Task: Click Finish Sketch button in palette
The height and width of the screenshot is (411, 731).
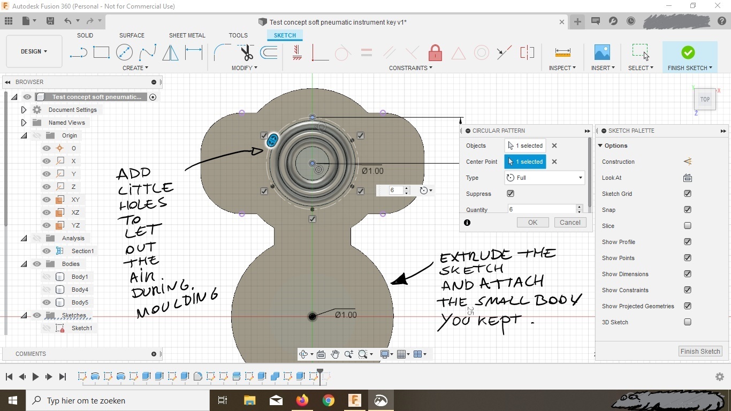Action: point(700,352)
